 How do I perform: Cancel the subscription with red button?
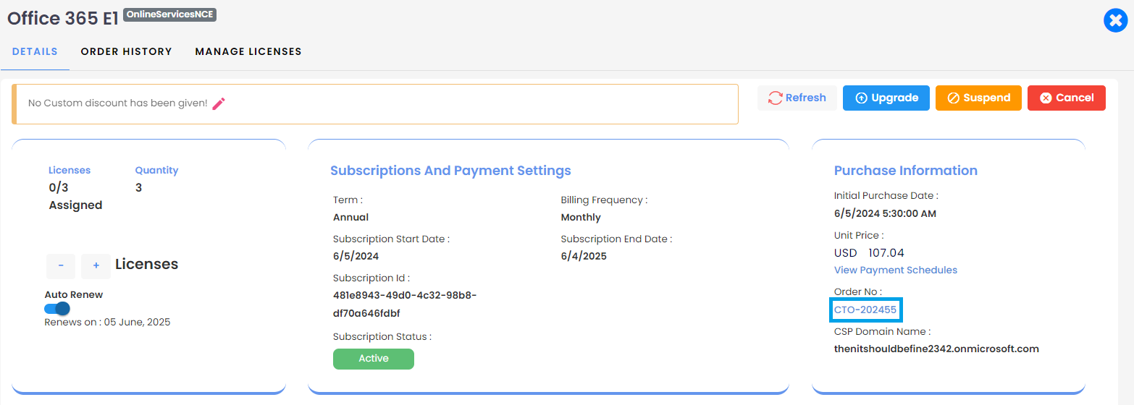point(1067,98)
